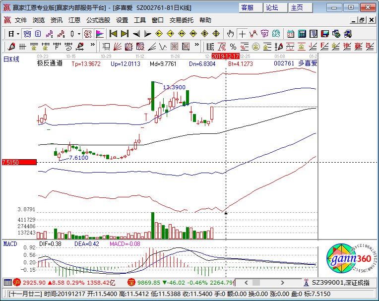379x301 pixels.
Task: Click the 客服 button
Action: click(251, 8)
